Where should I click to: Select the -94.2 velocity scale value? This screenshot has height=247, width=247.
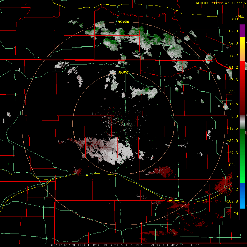pos(232,189)
